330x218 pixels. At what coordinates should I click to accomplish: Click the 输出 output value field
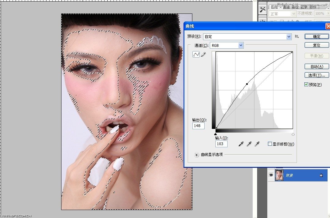(198, 126)
